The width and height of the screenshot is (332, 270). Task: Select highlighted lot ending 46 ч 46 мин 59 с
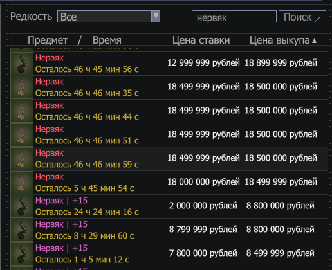pos(169,159)
